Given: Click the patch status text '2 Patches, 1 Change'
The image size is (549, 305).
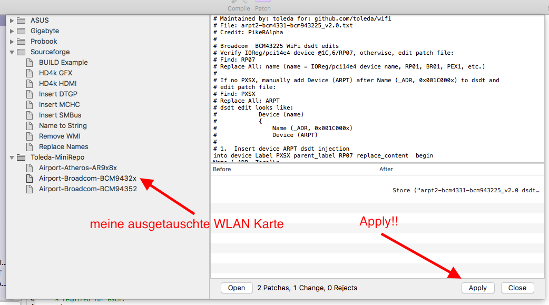Looking at the screenshot, I should (307, 288).
